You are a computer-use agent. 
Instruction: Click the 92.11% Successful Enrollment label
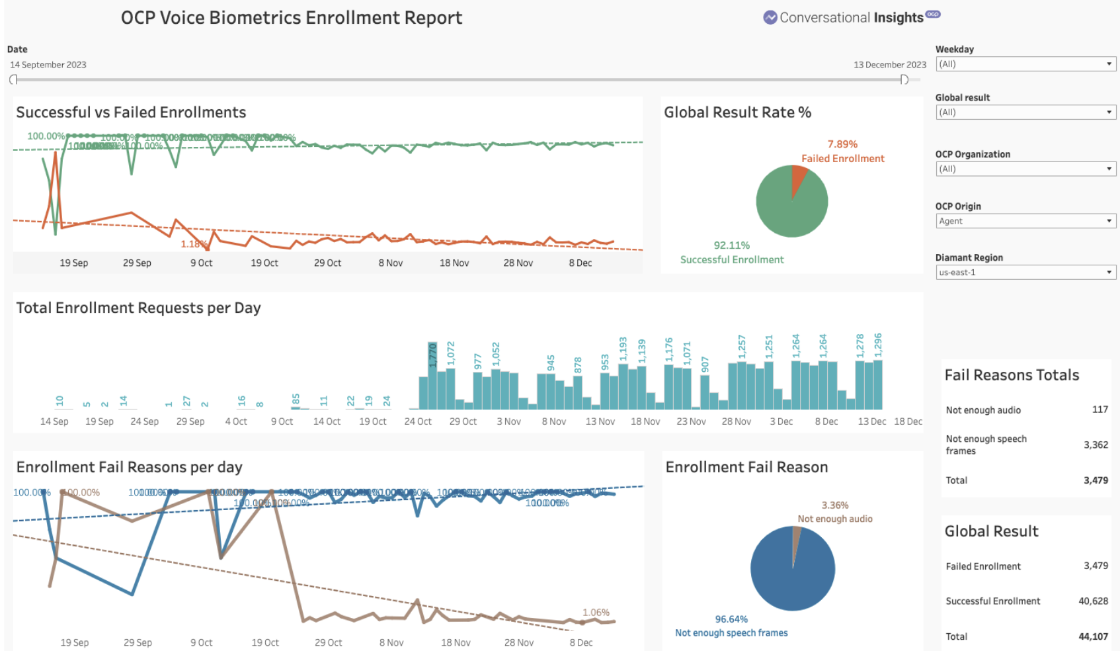point(732,253)
